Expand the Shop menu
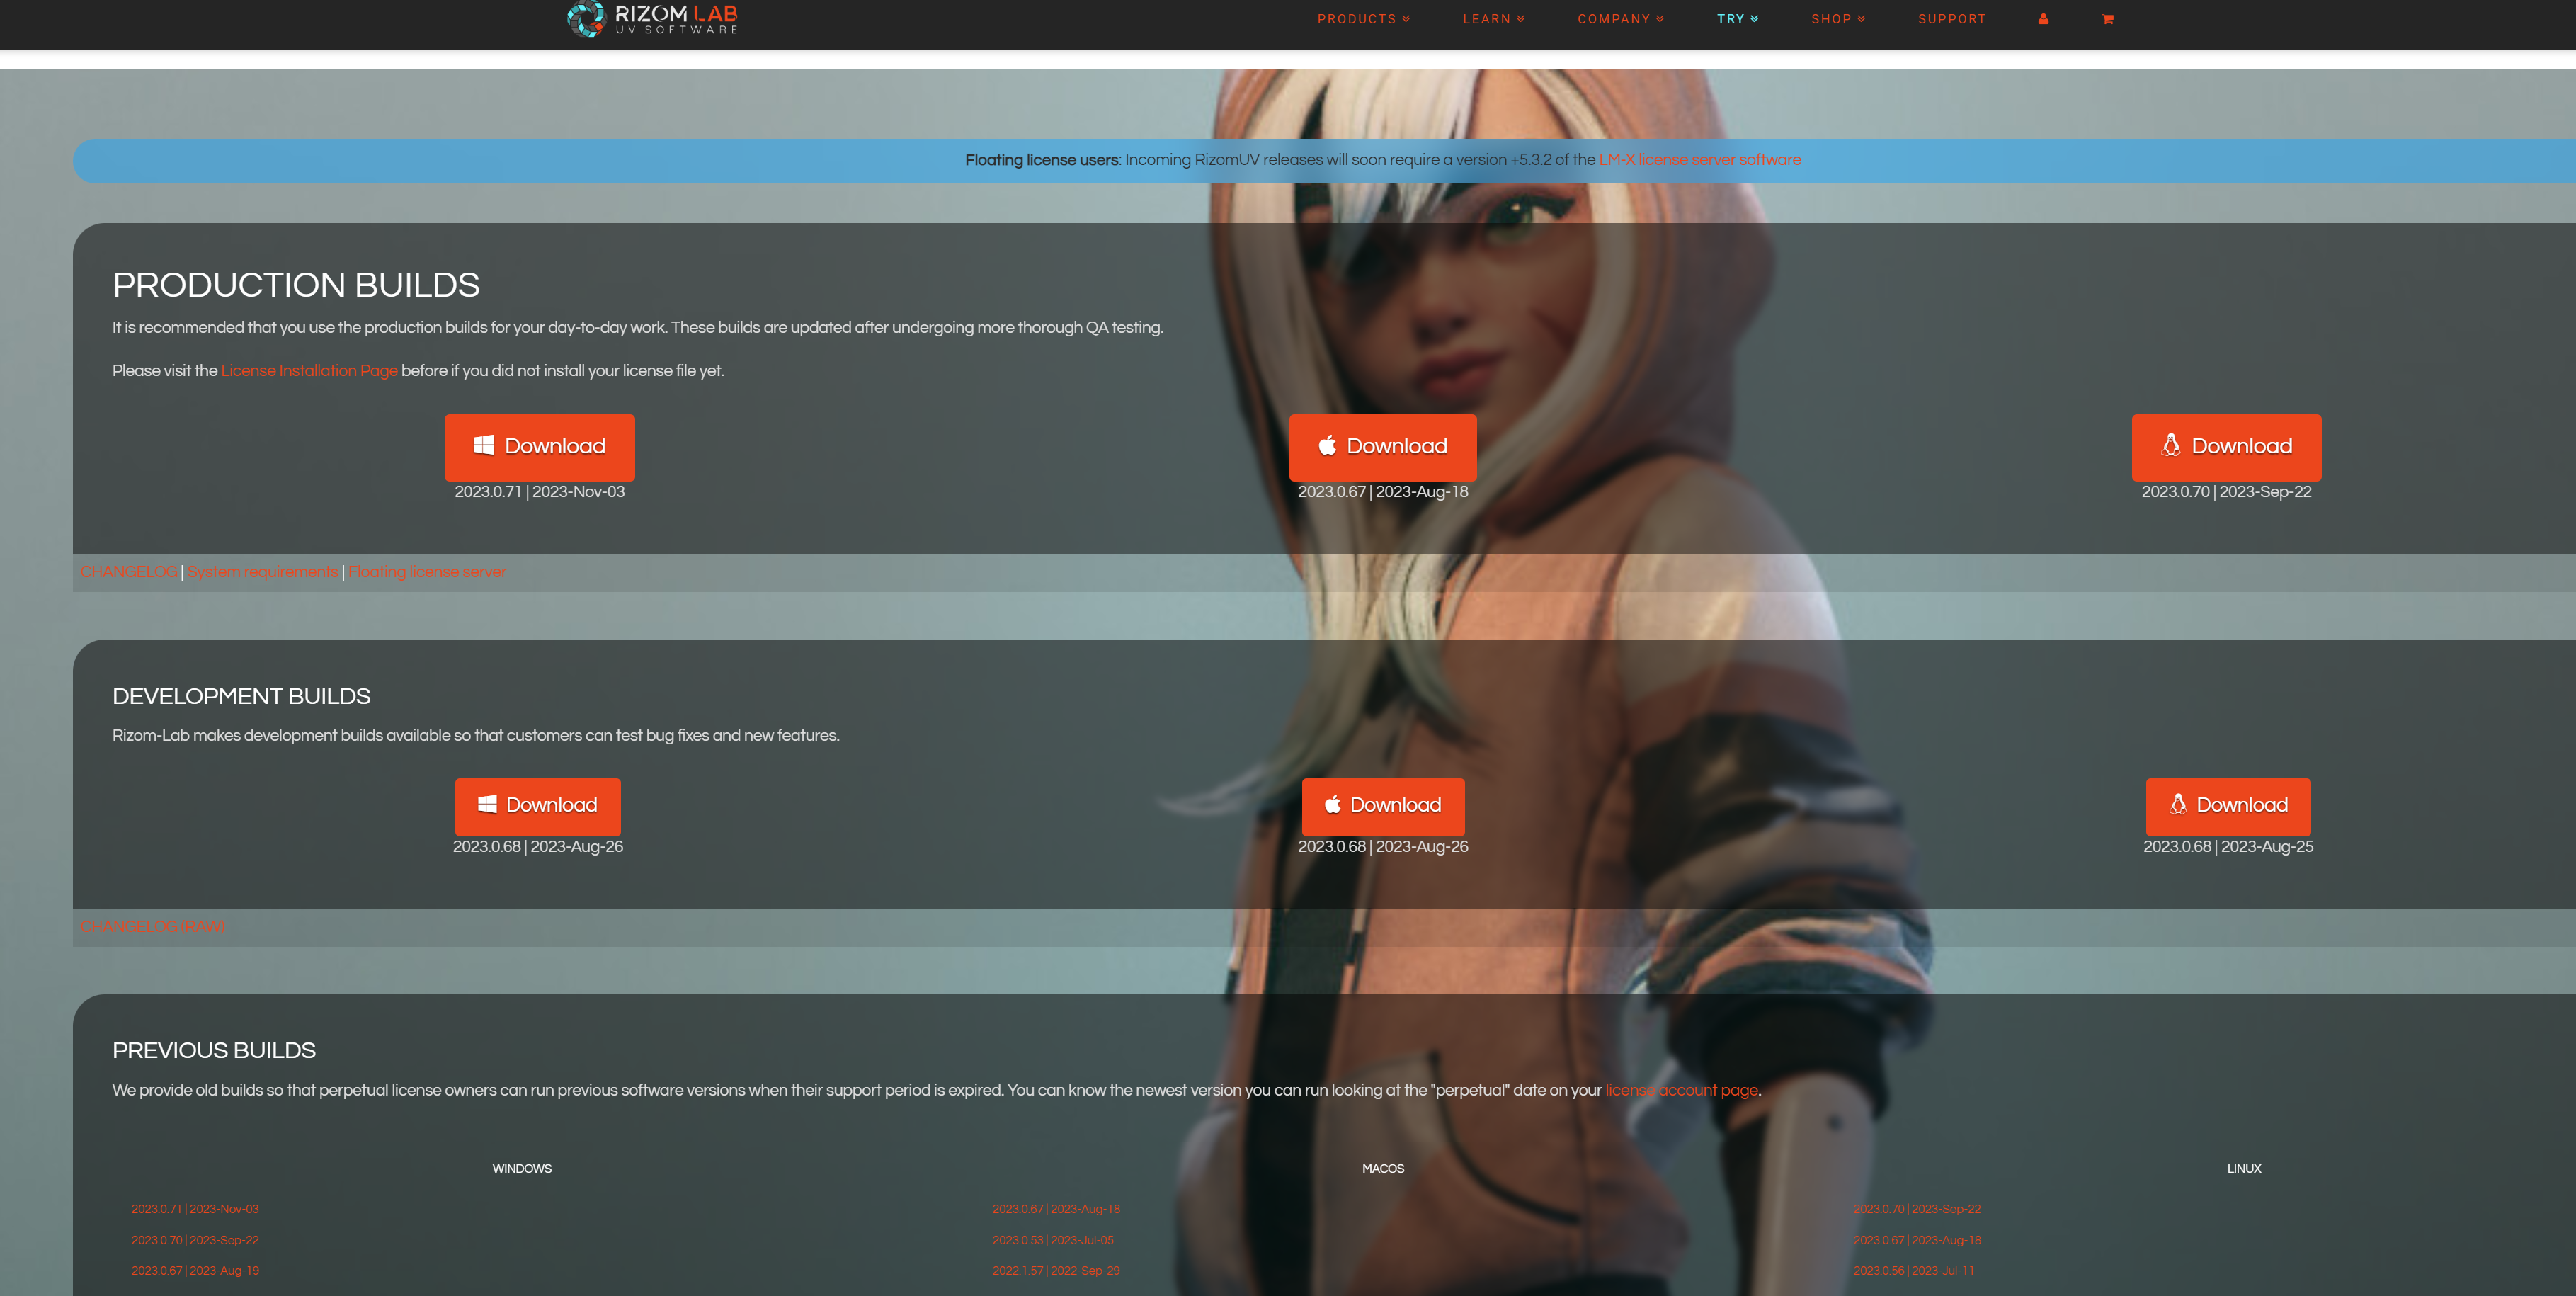 click(1838, 19)
